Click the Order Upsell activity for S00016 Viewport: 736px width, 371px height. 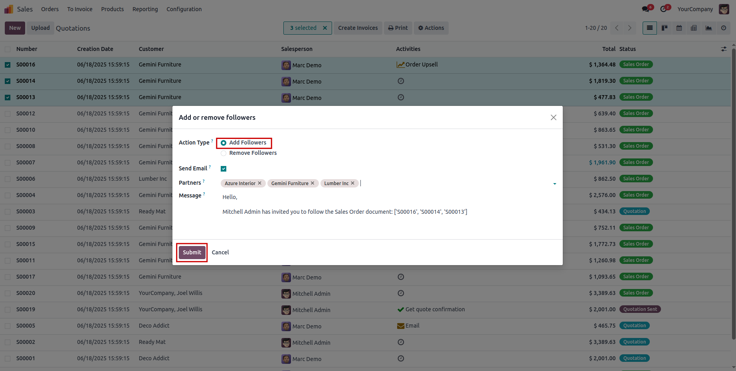coord(417,64)
